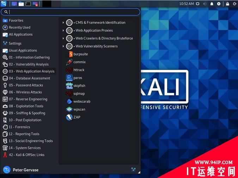Select 05 - Password Attacks

[23, 85]
